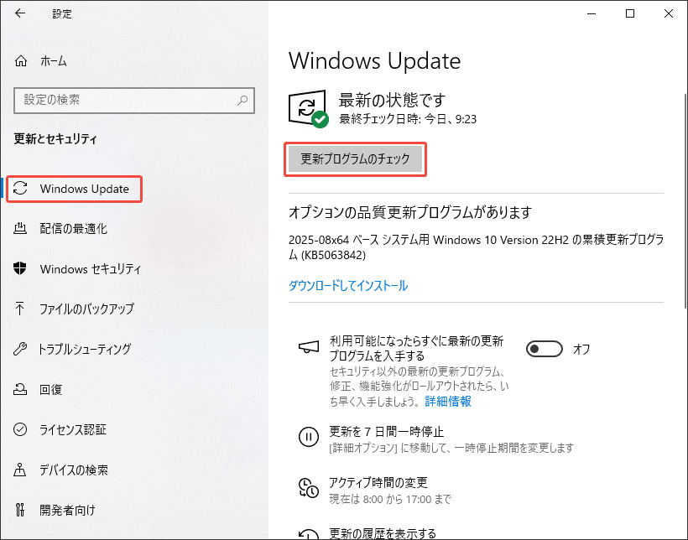Click the vertical scrollbar on the right
The width and height of the screenshot is (688, 540).
coord(685,200)
